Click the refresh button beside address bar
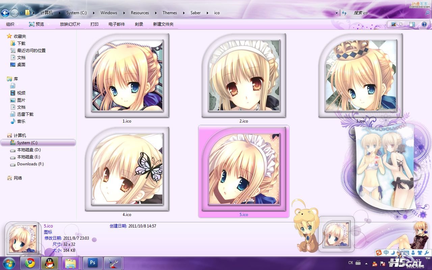The height and width of the screenshot is (270, 432). point(344,13)
